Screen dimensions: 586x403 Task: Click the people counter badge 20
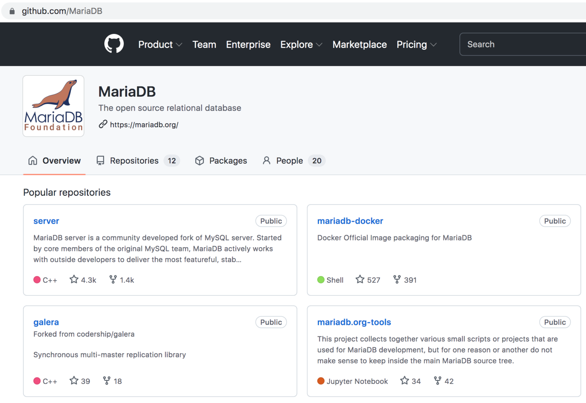click(x=317, y=161)
